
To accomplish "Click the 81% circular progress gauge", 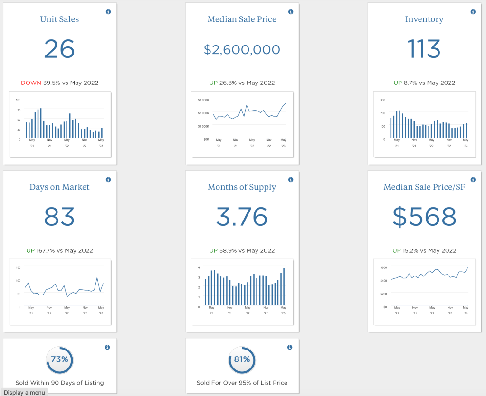I will [242, 359].
